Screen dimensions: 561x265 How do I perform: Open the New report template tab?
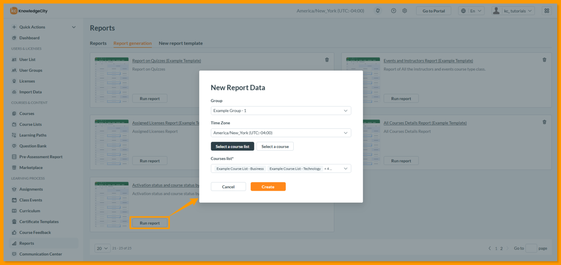(181, 43)
